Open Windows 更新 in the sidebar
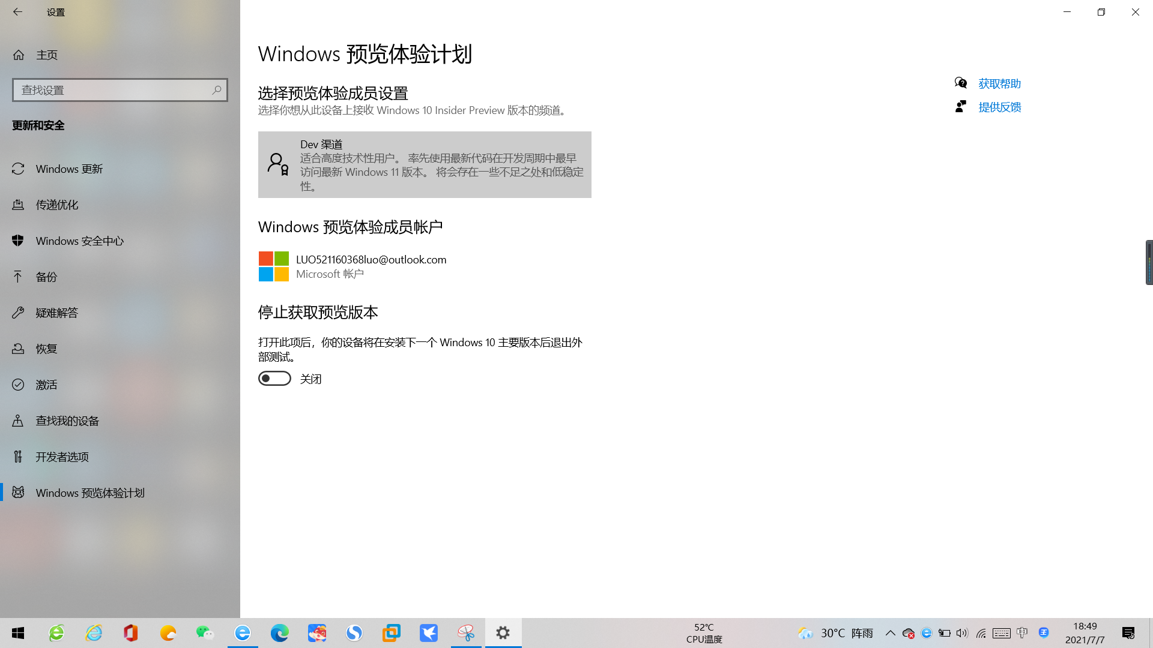1153x648 pixels. [x=120, y=169]
